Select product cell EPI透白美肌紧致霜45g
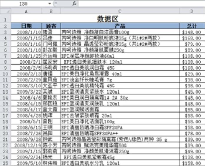 tap(120, 157)
